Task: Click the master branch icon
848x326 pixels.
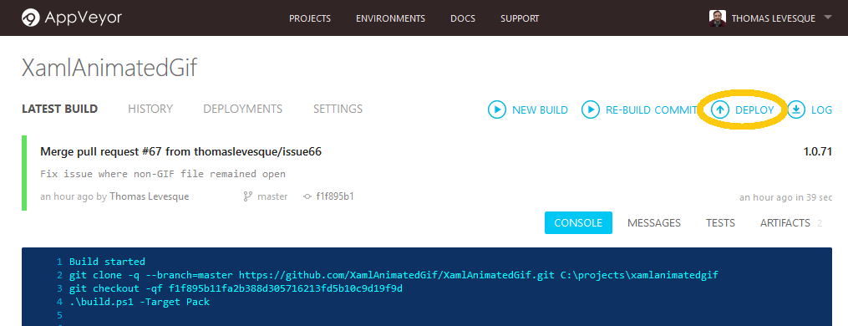Action: (248, 196)
